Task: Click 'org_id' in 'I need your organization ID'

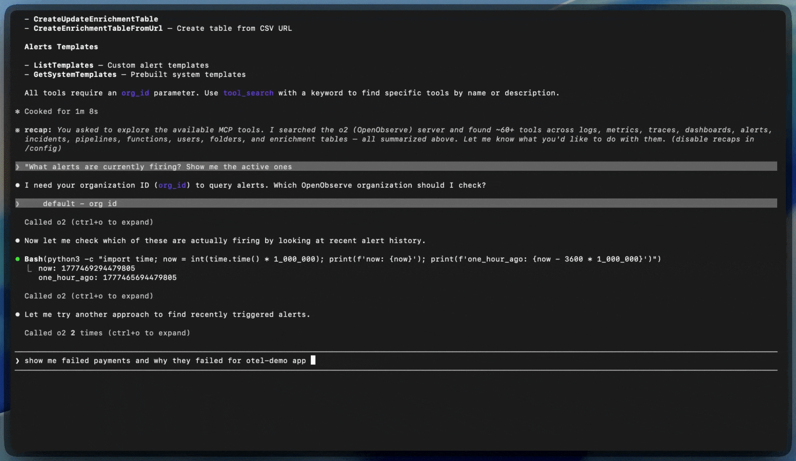Action: tap(172, 185)
